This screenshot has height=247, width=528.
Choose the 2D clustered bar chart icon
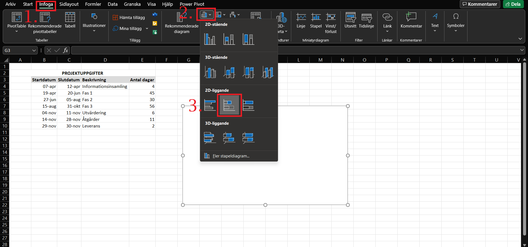tap(210, 105)
